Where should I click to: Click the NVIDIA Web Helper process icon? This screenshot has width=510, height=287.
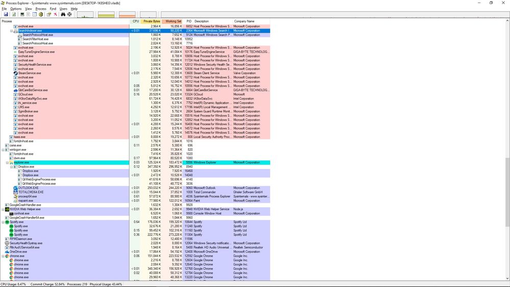coord(7,209)
